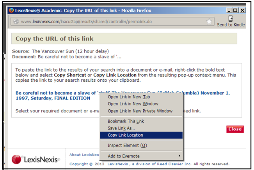Select Bookmark This Link
Viewport: 254px width, 170px height.
click(x=141, y=121)
